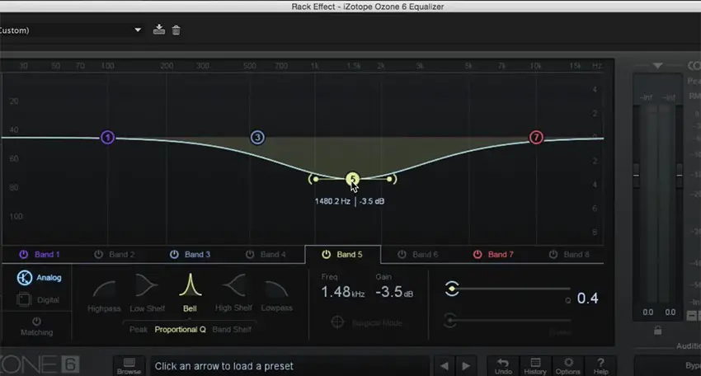Open the Band 6 tab

[x=425, y=255]
